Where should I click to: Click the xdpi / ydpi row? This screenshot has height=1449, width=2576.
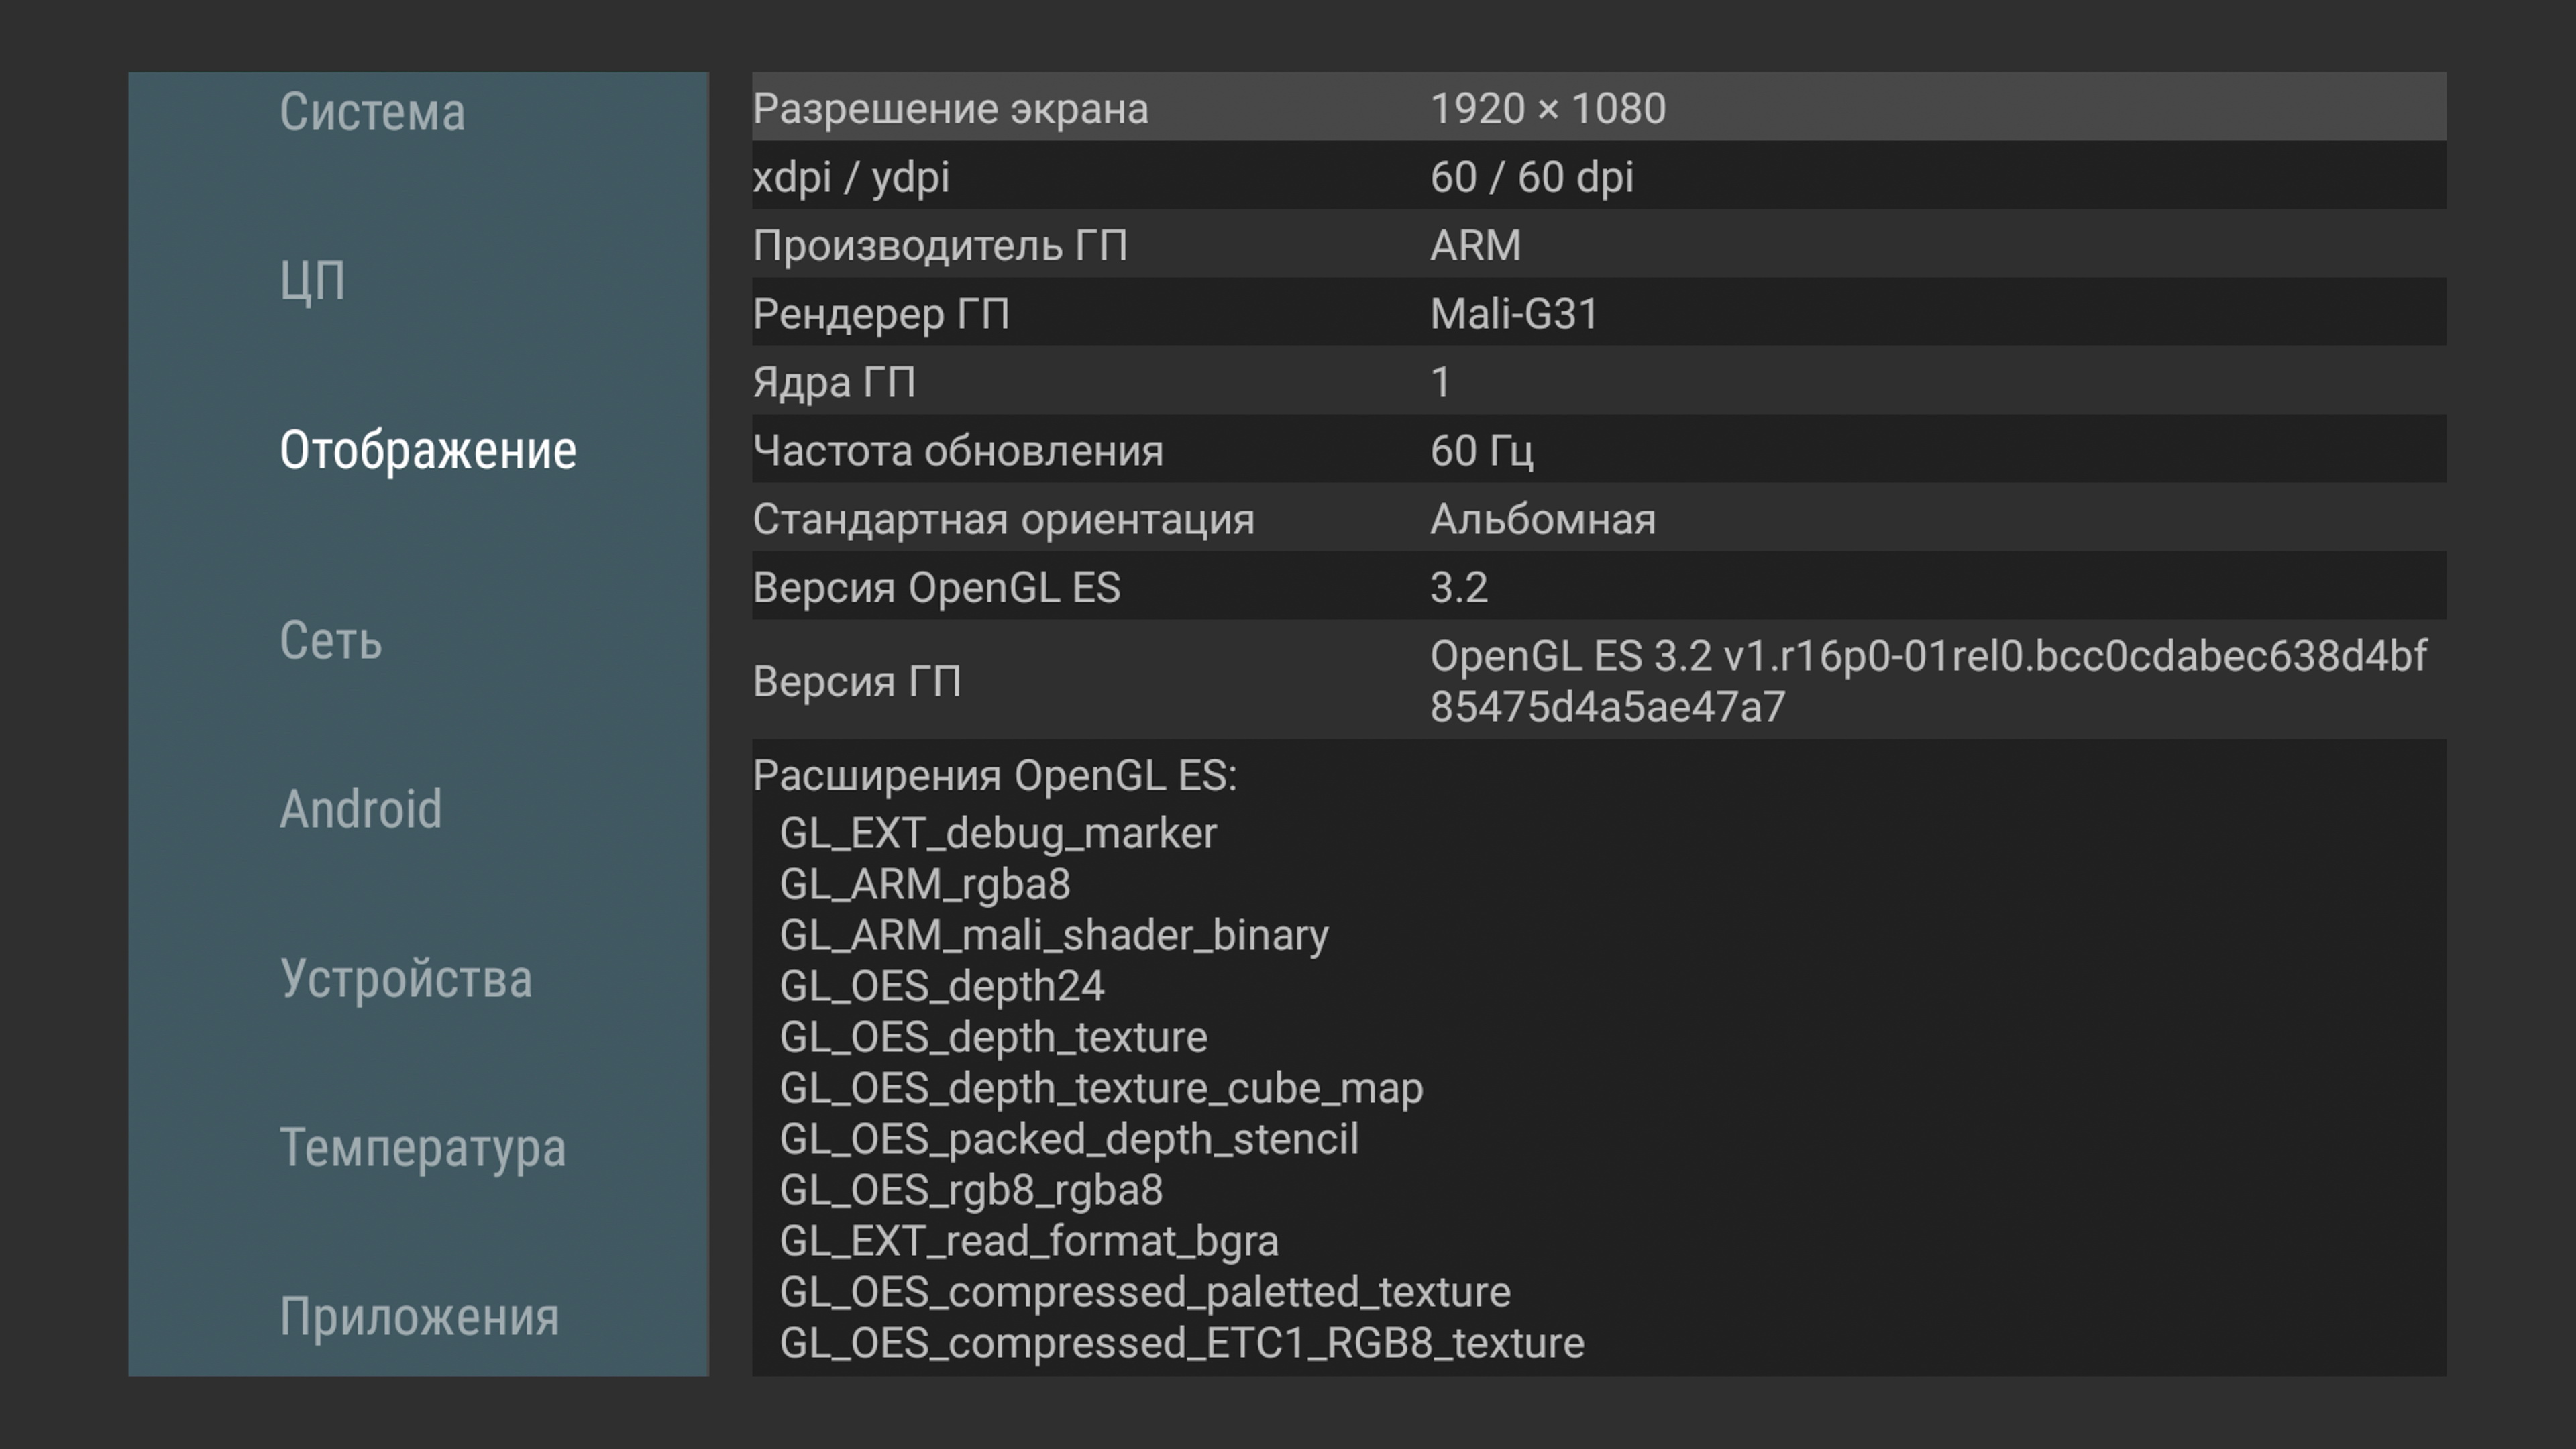(x=1598, y=177)
